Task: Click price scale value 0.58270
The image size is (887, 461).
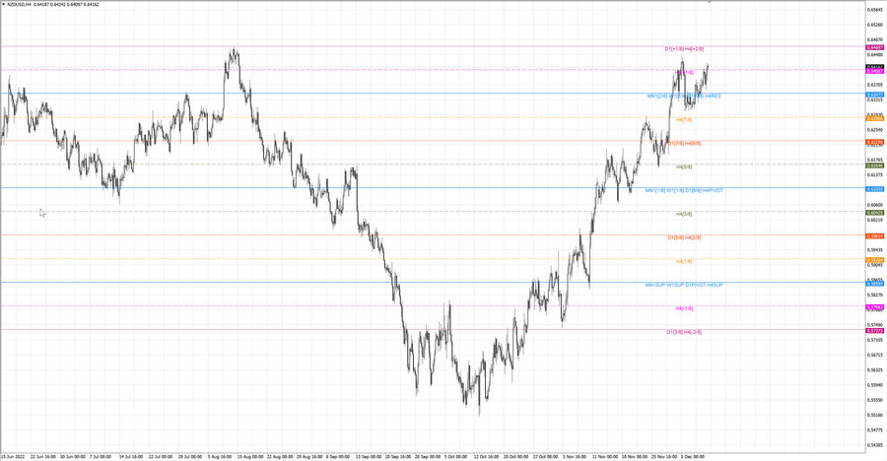Action: [875, 296]
